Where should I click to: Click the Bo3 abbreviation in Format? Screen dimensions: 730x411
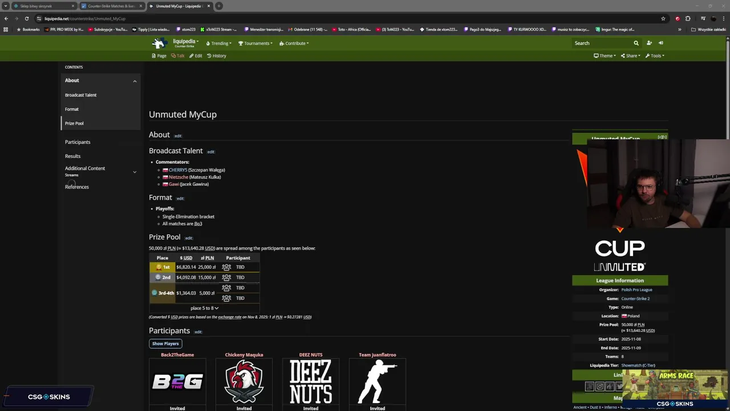[x=198, y=224]
